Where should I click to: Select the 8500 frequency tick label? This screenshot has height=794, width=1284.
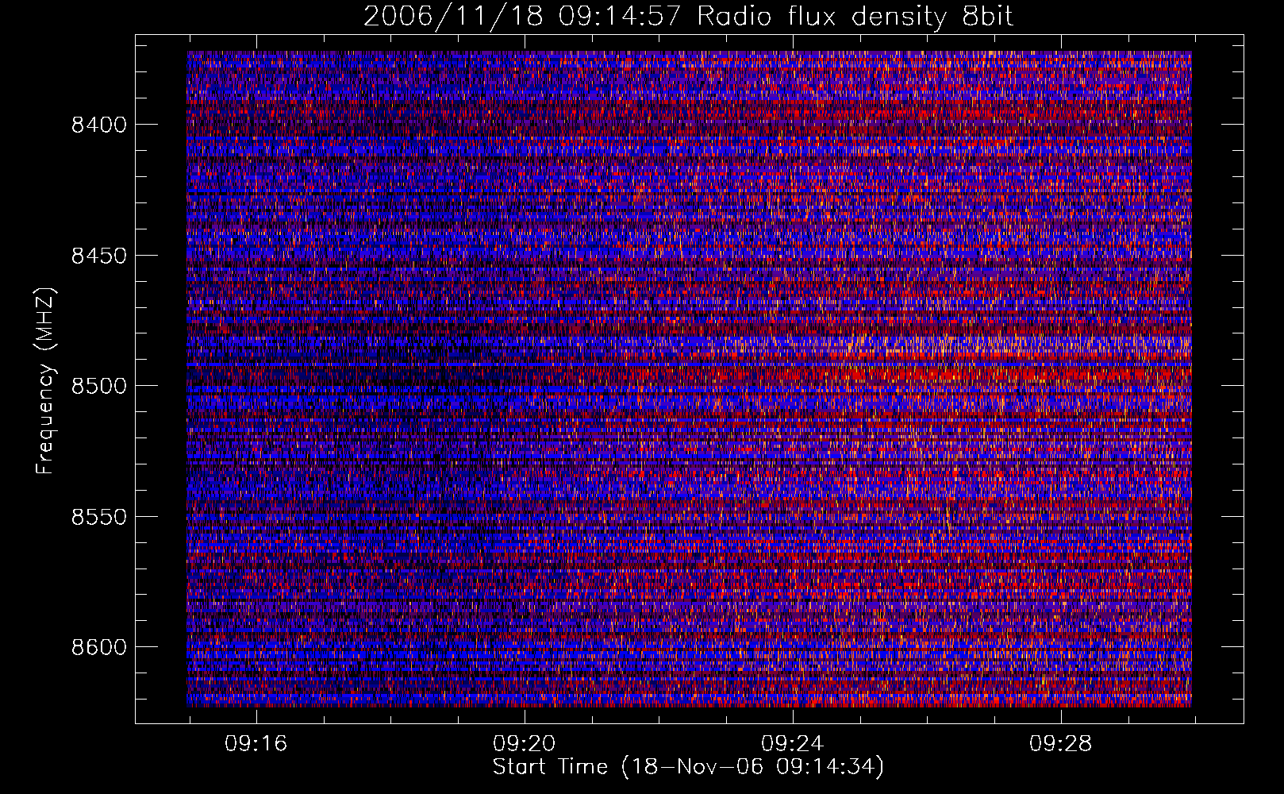pos(98,387)
